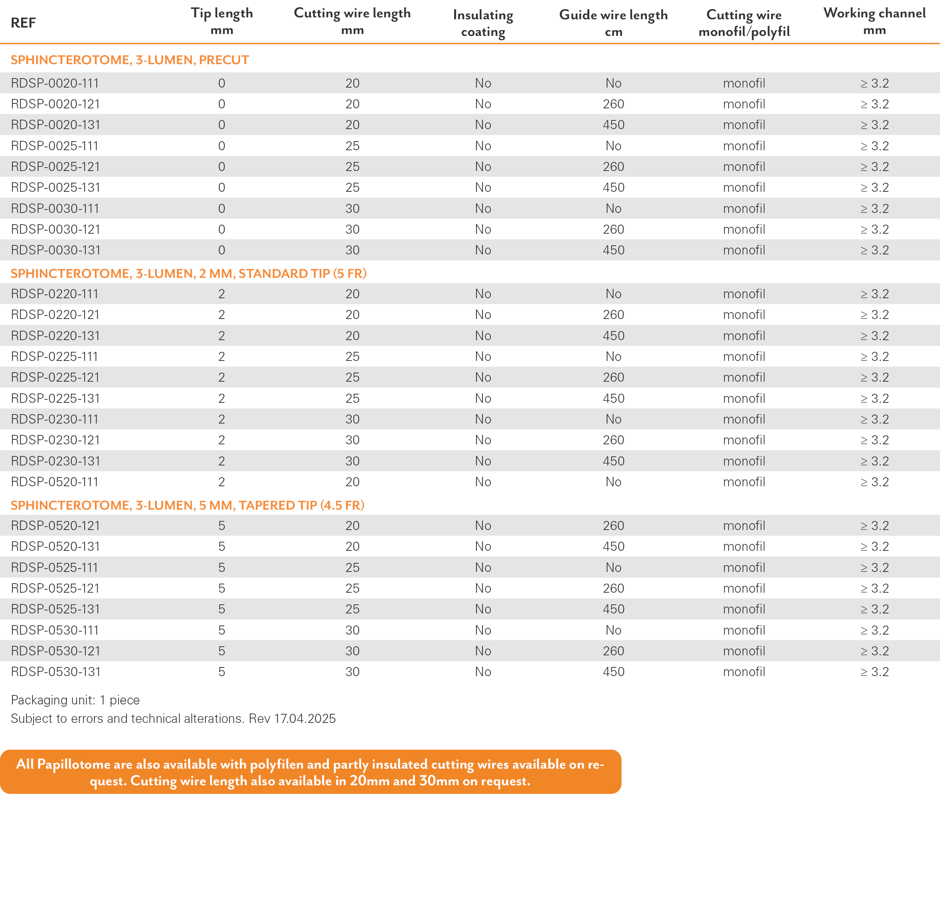The height and width of the screenshot is (906, 940).
Task: Click the Insulating coating column header
Action: tap(483, 23)
